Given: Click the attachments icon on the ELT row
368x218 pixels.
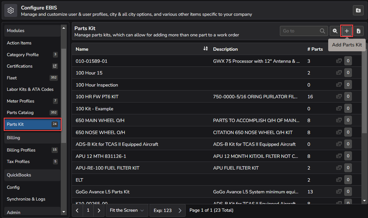Looking at the screenshot, I should pos(339,180).
